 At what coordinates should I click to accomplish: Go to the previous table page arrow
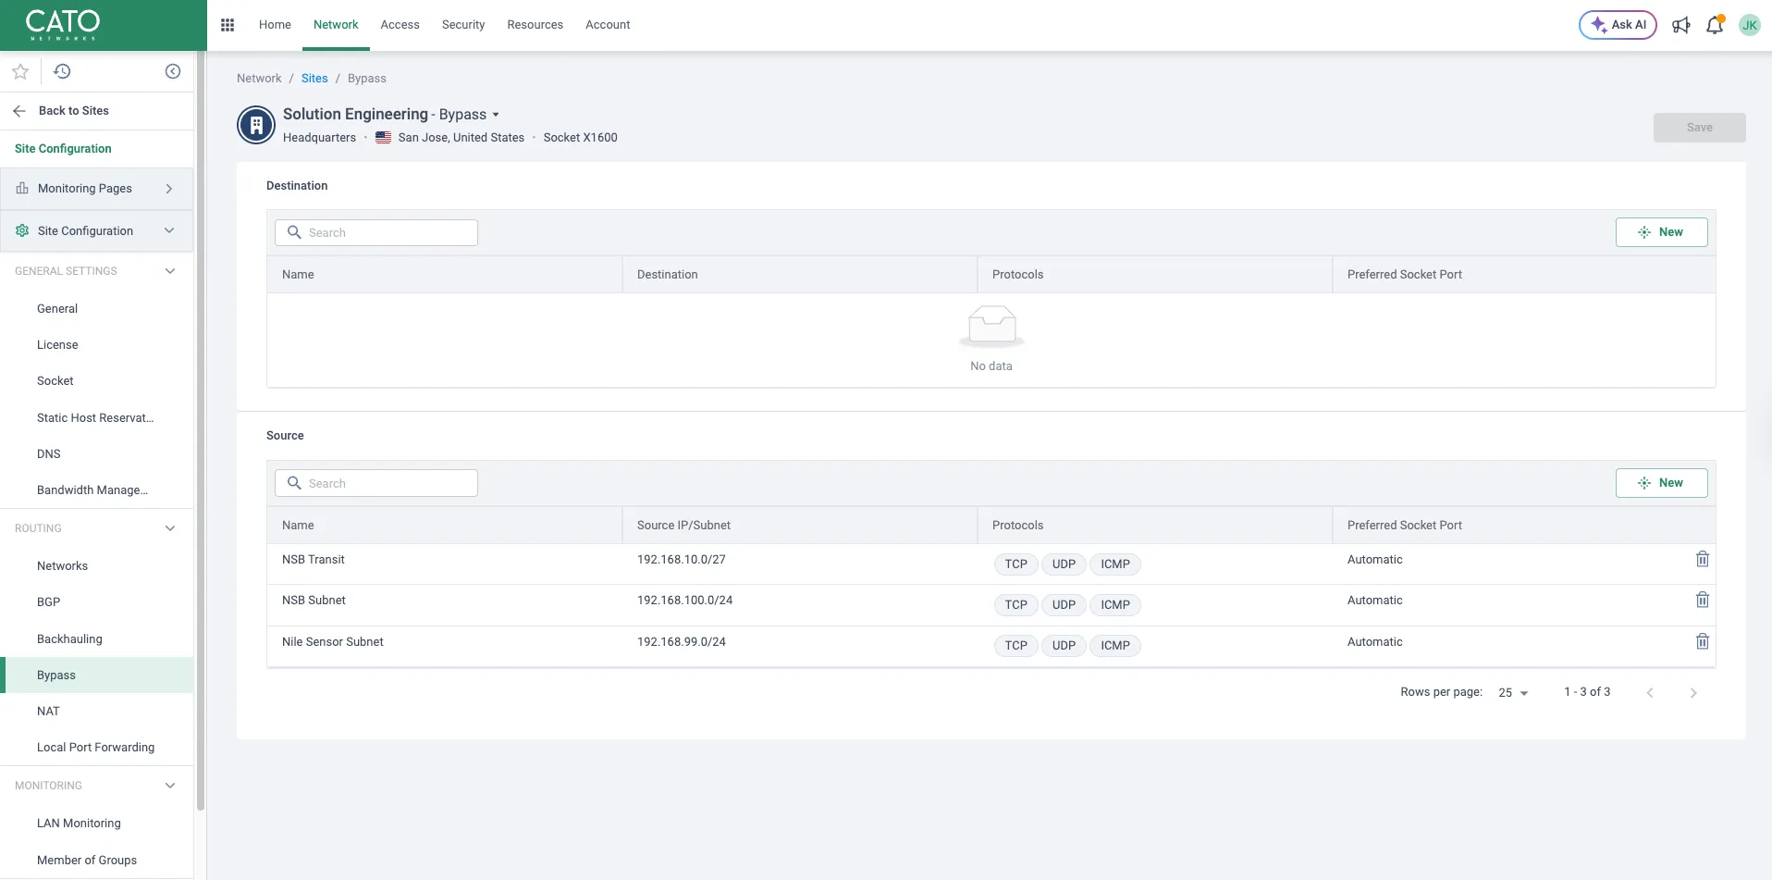coord(1650,693)
